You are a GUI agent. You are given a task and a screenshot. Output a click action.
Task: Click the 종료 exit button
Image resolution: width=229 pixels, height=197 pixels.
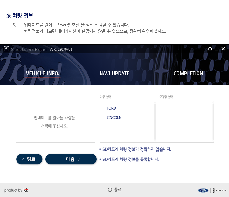pyautogui.click(x=114, y=190)
